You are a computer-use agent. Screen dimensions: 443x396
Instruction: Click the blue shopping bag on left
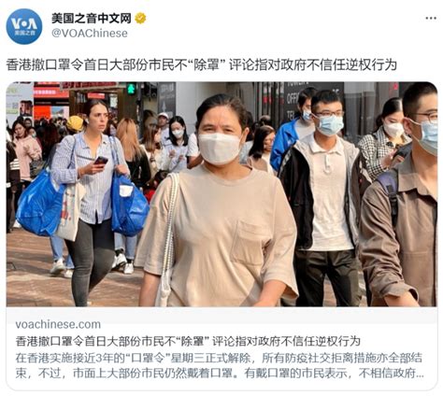40,203
